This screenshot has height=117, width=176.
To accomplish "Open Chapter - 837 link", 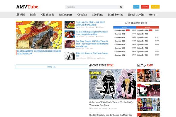I will point(120,44).
